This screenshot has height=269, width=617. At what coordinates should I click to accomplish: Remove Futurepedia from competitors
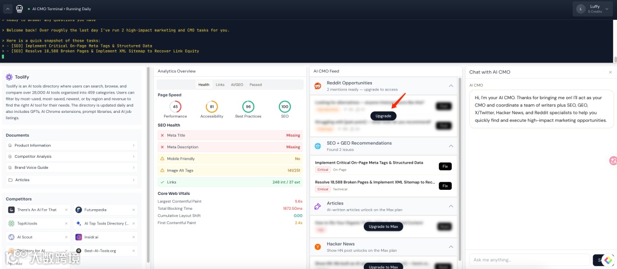pyautogui.click(x=133, y=210)
